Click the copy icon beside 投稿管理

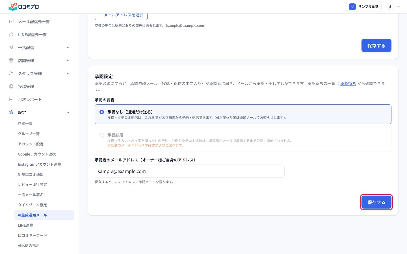11,86
